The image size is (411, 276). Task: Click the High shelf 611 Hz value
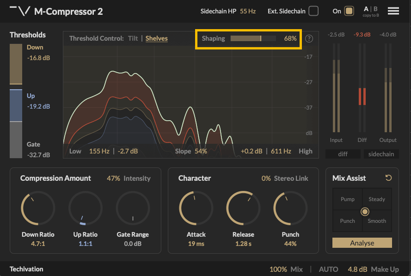[x=281, y=151]
